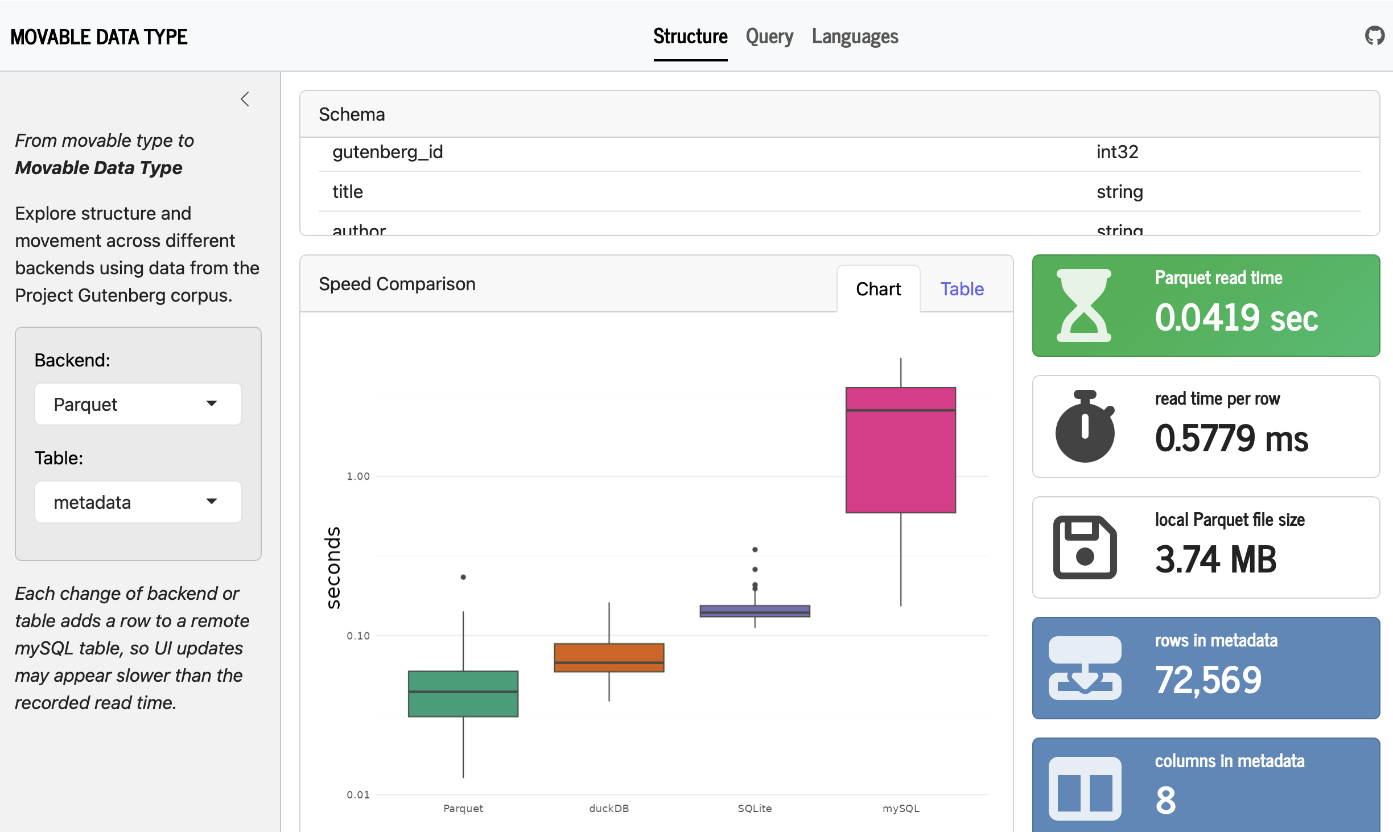1393x832 pixels.
Task: Click the columns in metadata icon
Action: click(1085, 788)
